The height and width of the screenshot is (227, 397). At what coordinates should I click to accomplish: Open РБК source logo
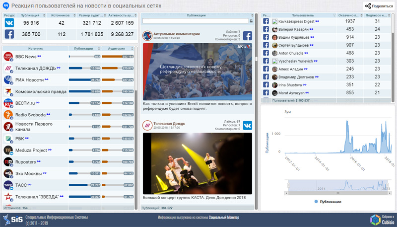point(8,139)
